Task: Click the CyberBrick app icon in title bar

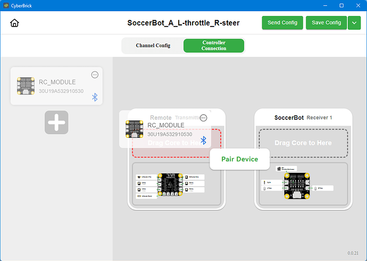Action: coord(6,5)
